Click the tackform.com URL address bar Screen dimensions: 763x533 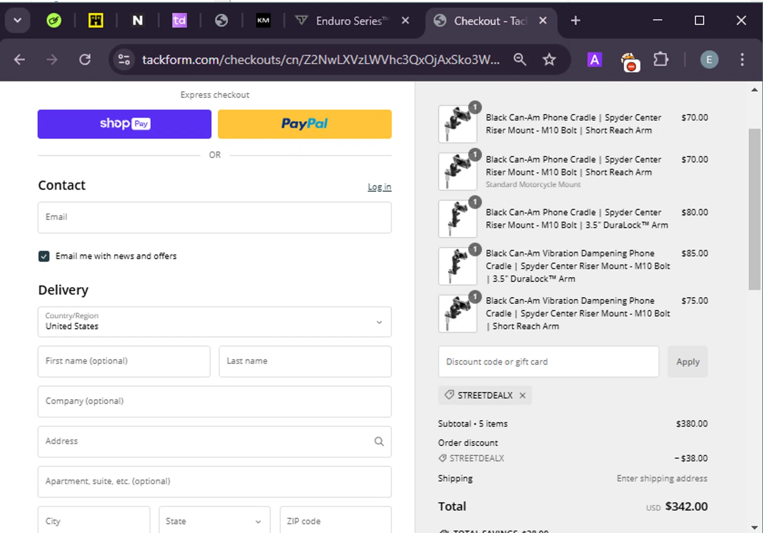(x=320, y=60)
